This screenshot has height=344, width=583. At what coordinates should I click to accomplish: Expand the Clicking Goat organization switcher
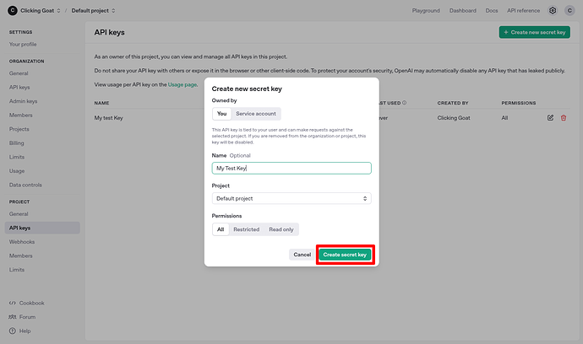pos(41,10)
